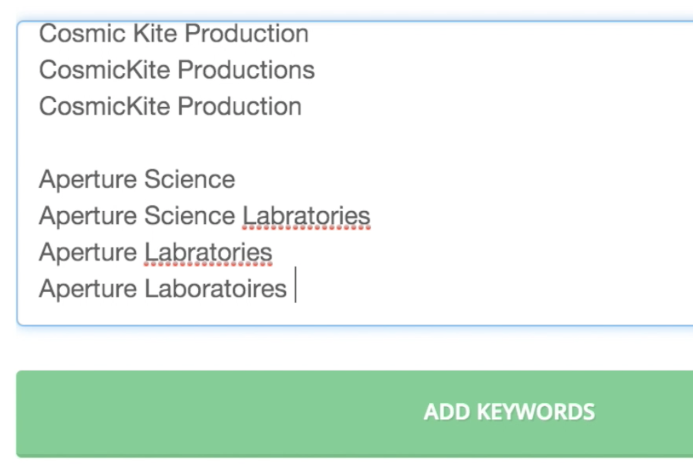
Task: Click misspelled "Labratories" in "Aperture Labratories" line
Action: tap(208, 252)
